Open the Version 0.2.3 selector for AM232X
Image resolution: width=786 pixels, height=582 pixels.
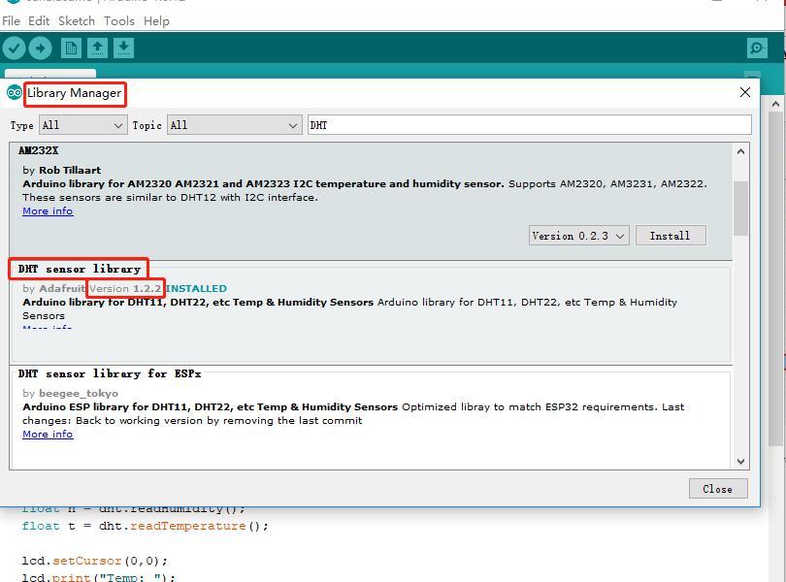[578, 236]
